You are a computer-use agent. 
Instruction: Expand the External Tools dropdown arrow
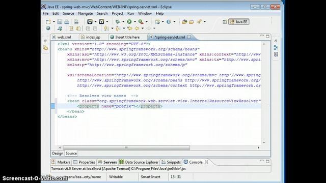pos(146,21)
